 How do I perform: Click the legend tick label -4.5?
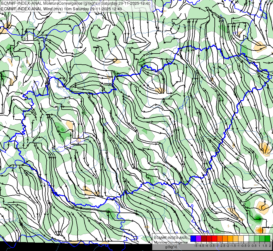pos(202,246)
